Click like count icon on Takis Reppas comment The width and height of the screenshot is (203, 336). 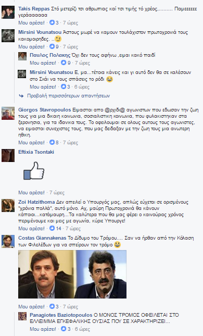click(52, 22)
